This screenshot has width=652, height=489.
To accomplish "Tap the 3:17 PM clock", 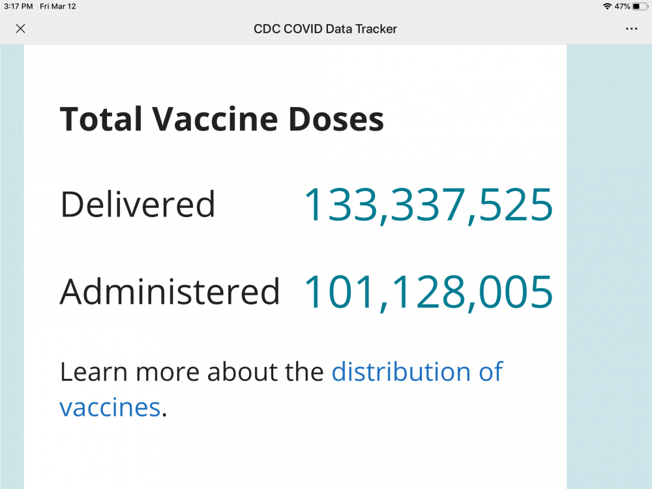I will (18, 7).
